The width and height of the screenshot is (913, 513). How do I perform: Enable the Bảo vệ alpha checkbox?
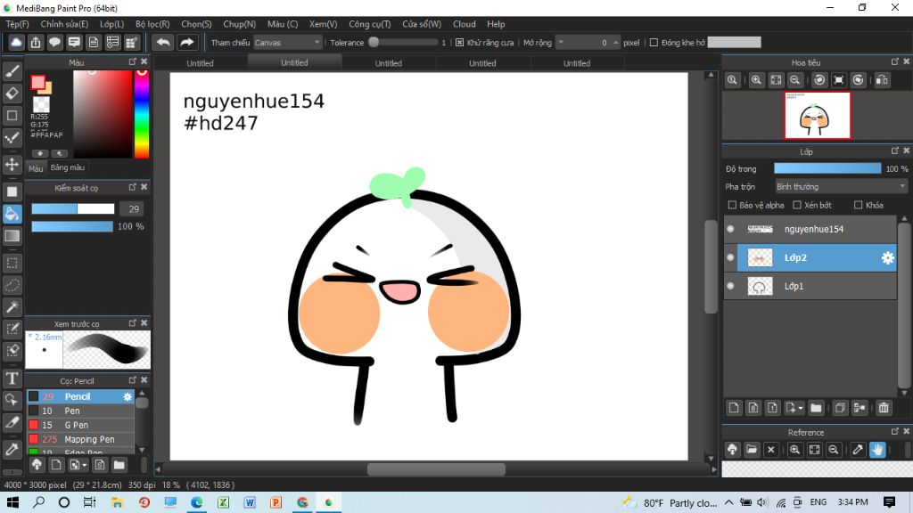pyautogui.click(x=732, y=205)
